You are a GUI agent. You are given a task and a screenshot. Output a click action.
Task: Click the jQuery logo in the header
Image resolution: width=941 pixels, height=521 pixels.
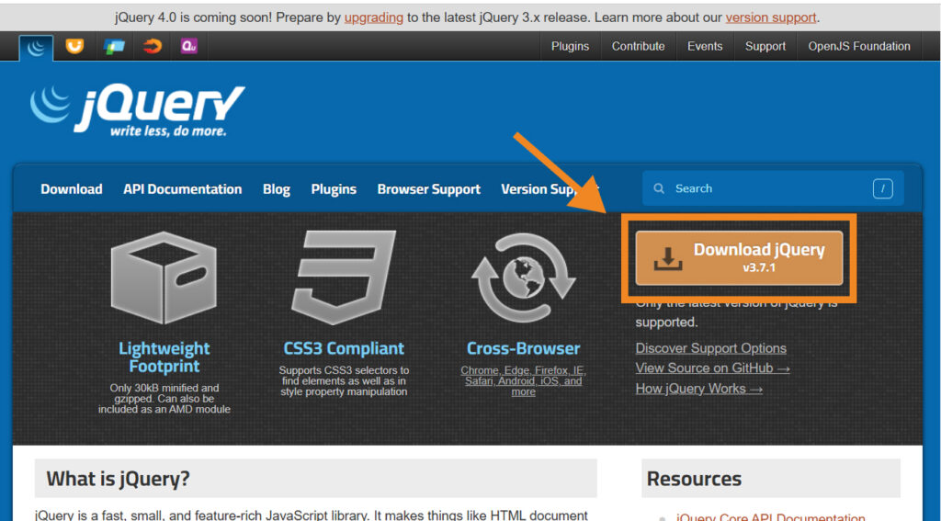[138, 111]
